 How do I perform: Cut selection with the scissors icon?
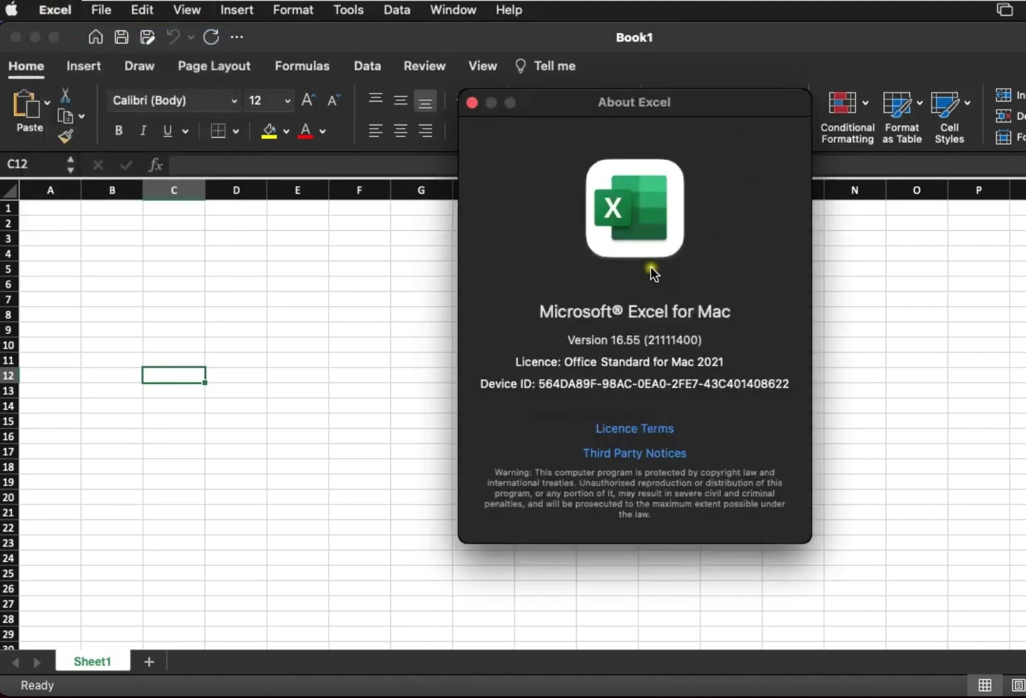65,95
